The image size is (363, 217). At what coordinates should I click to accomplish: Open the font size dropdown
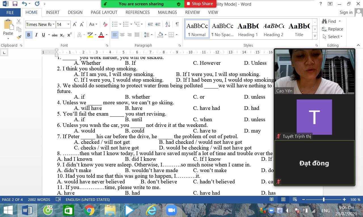(68, 24)
